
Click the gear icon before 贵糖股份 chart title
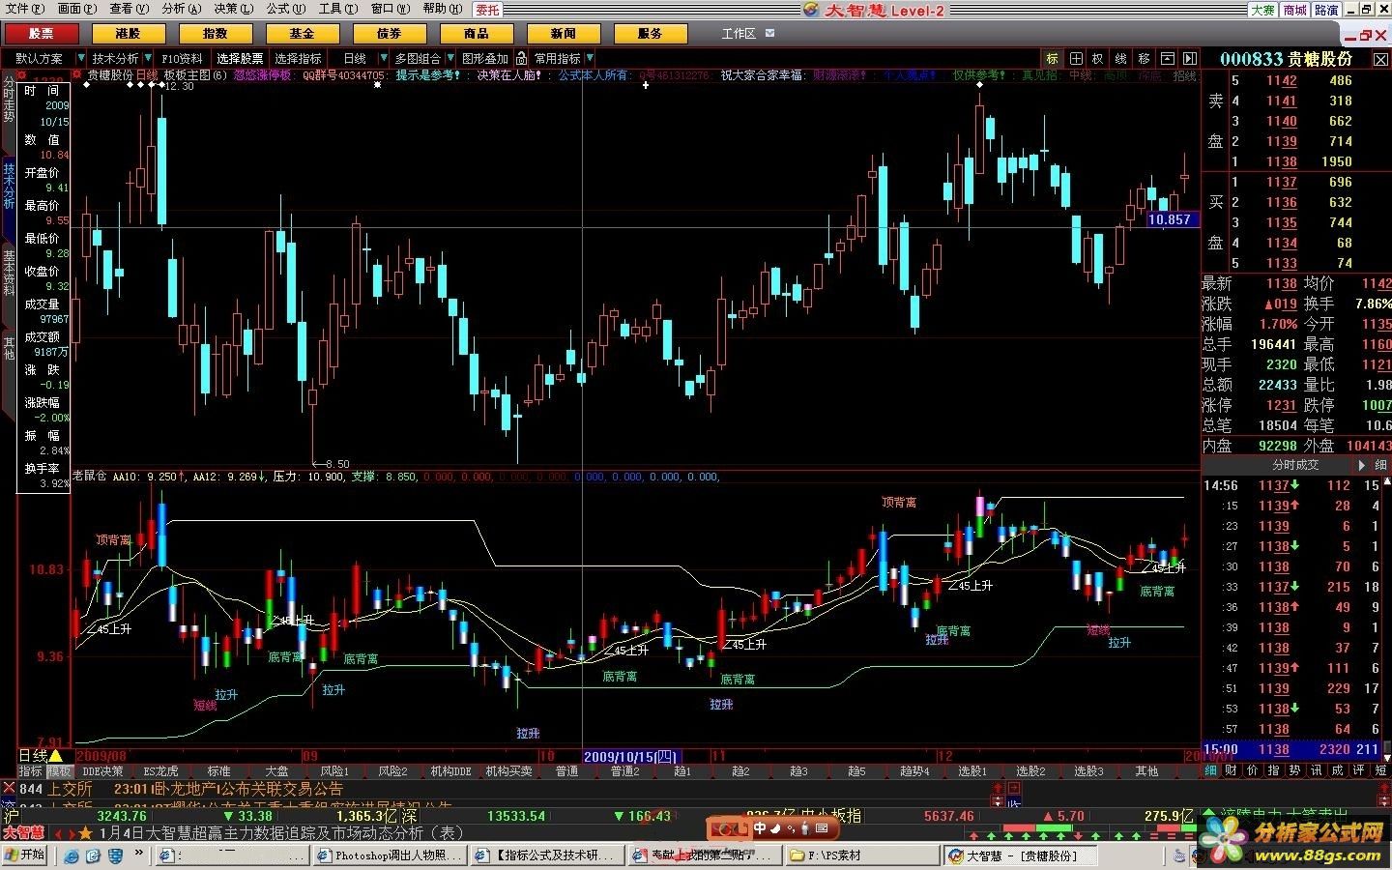pos(76,74)
